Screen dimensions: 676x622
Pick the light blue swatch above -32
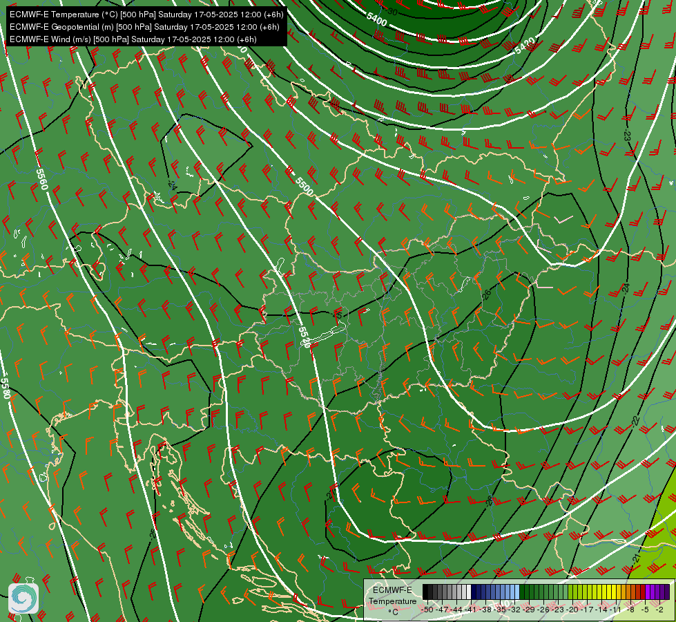point(517,592)
